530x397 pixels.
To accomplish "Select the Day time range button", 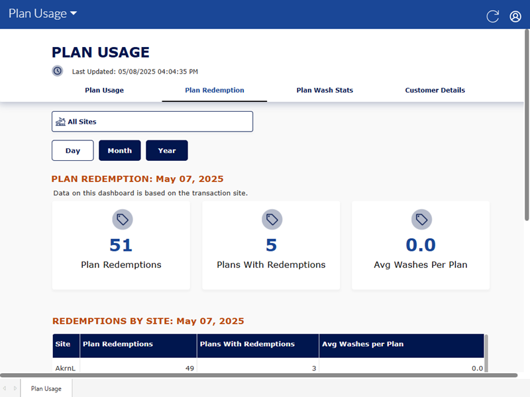I will tap(73, 151).
